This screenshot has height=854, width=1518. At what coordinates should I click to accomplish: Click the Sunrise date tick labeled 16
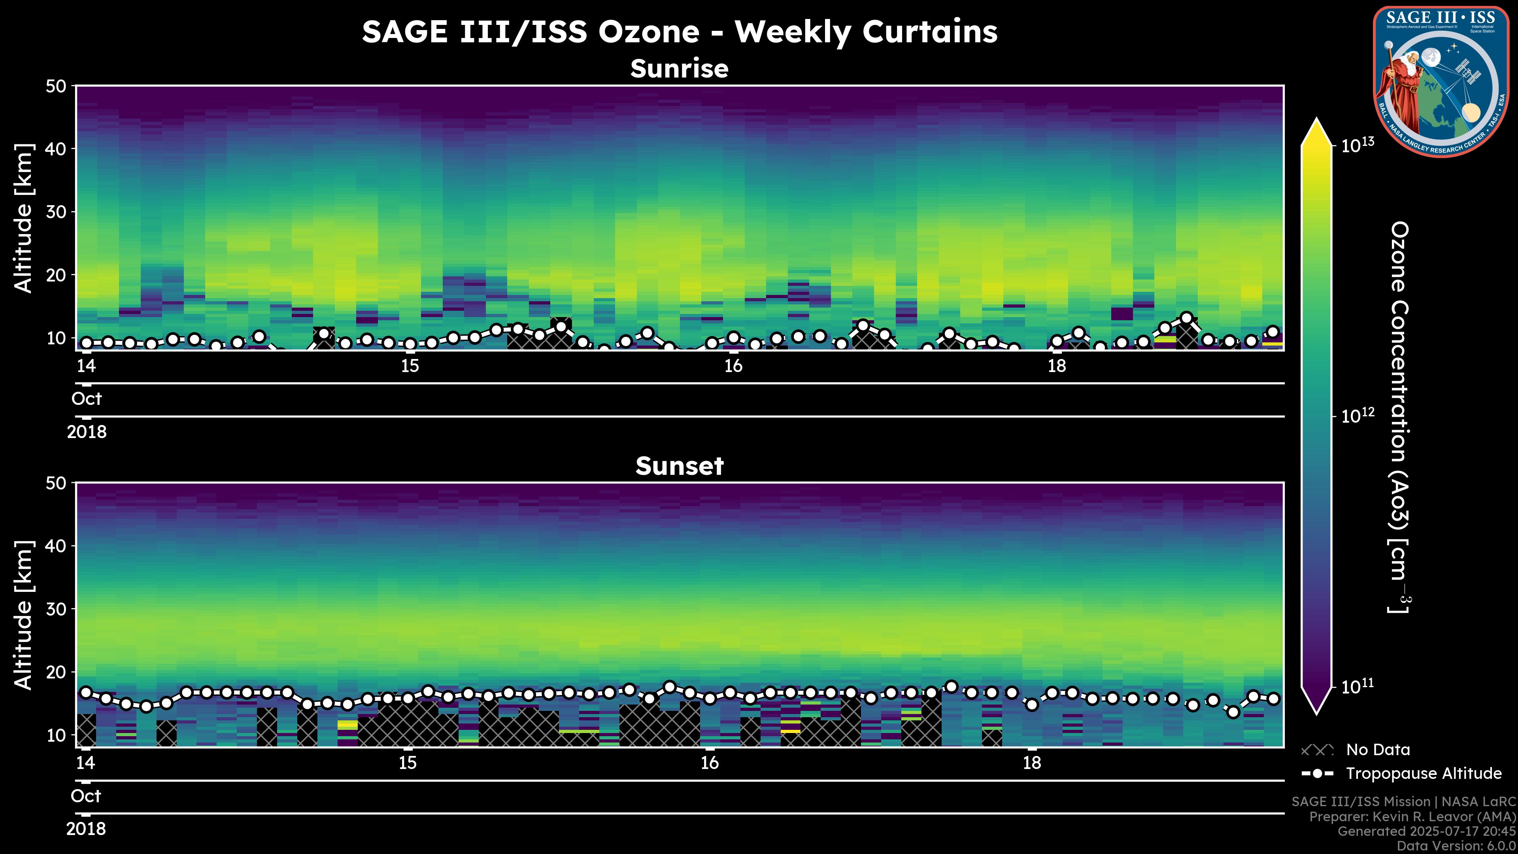[733, 366]
